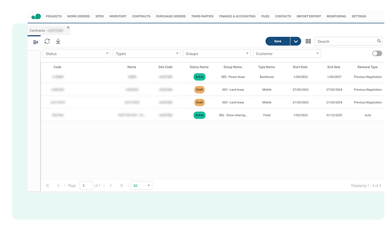Open the Status filter dropdown

[77, 54]
